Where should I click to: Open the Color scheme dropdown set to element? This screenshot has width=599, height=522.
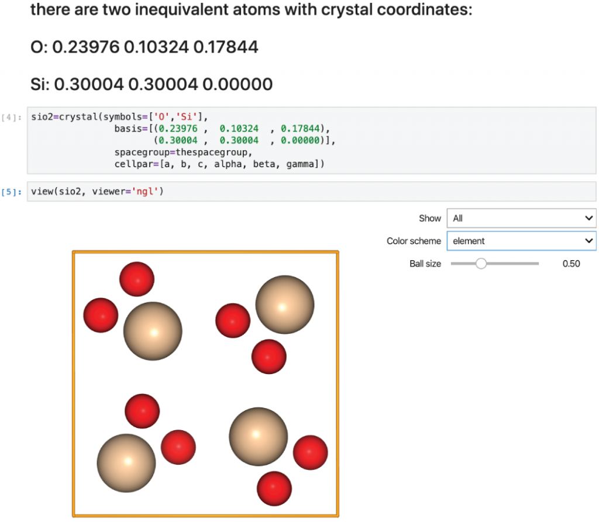click(521, 241)
